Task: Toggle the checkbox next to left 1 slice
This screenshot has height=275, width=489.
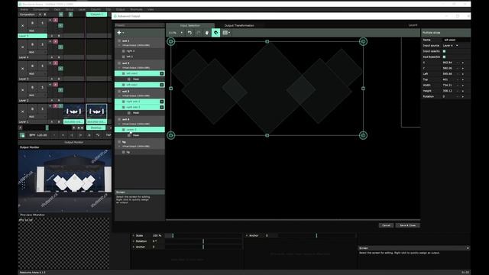Action: 124,57
